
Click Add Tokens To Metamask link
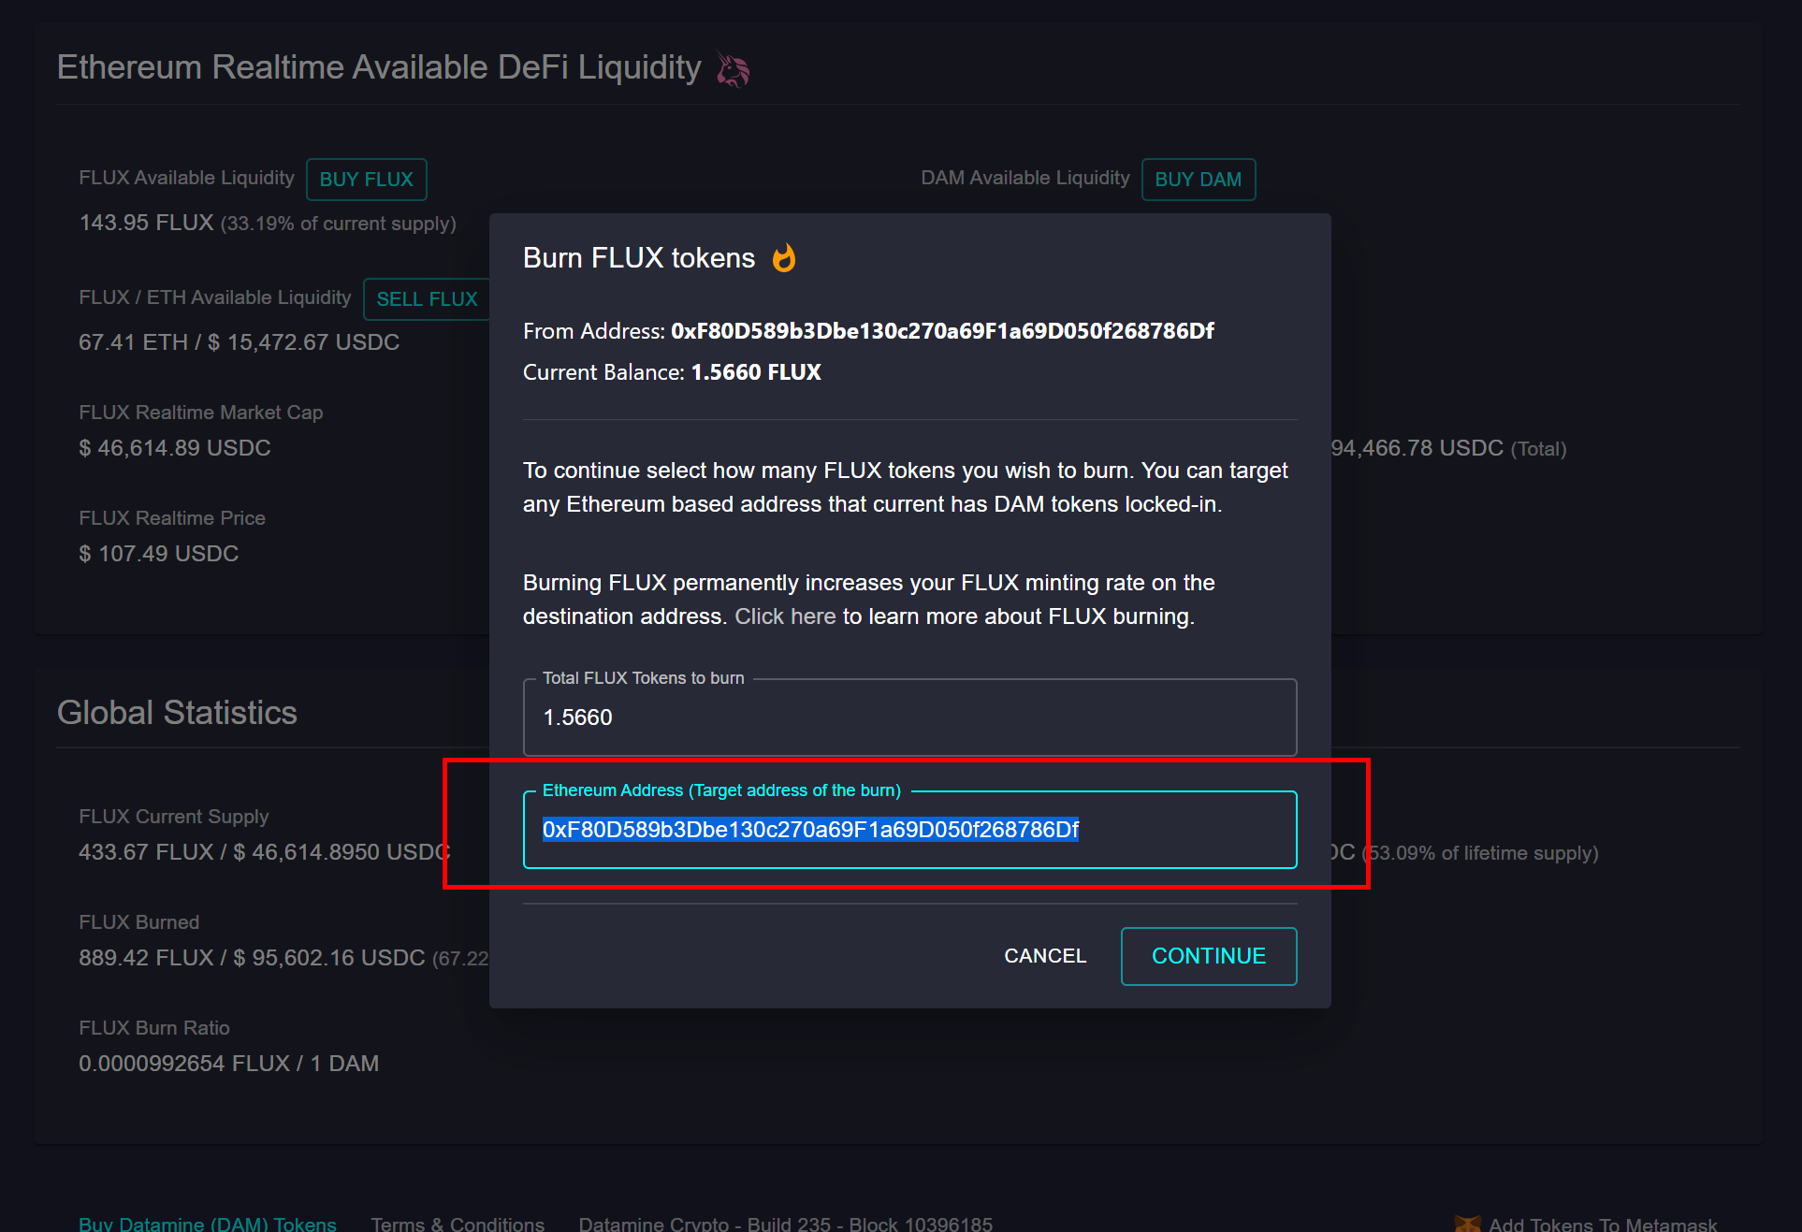(x=1603, y=1224)
